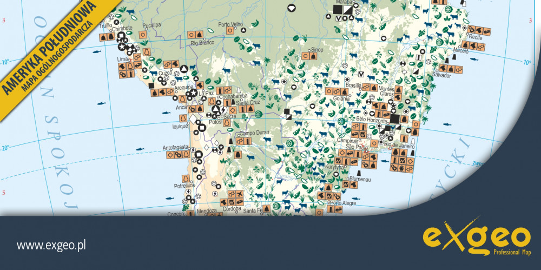Image resolution: width=541 pixels, height=270 pixels.
Task: Click the Campo Duran city label
Action: click(x=254, y=133)
